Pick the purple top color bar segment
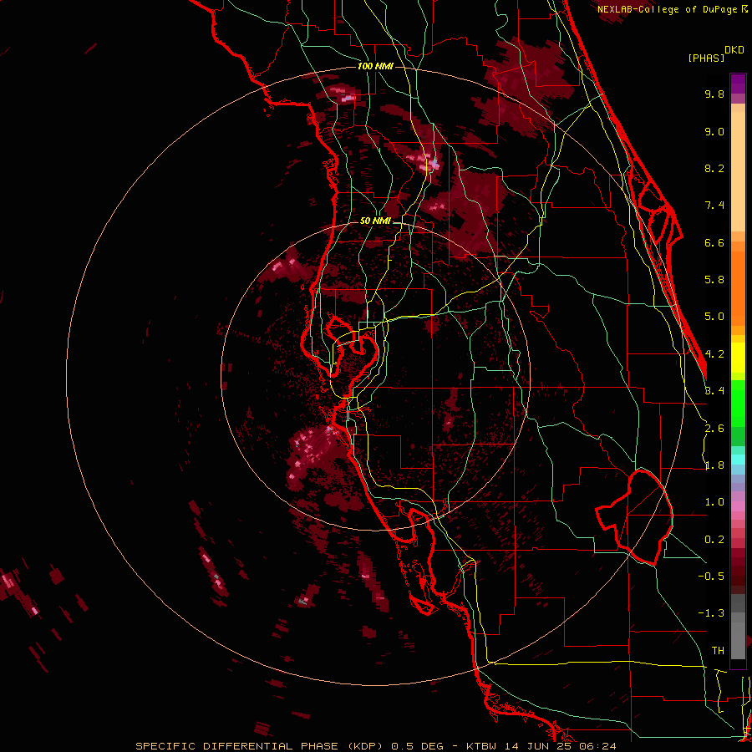This screenshot has height=752, width=752. pyautogui.click(x=738, y=84)
